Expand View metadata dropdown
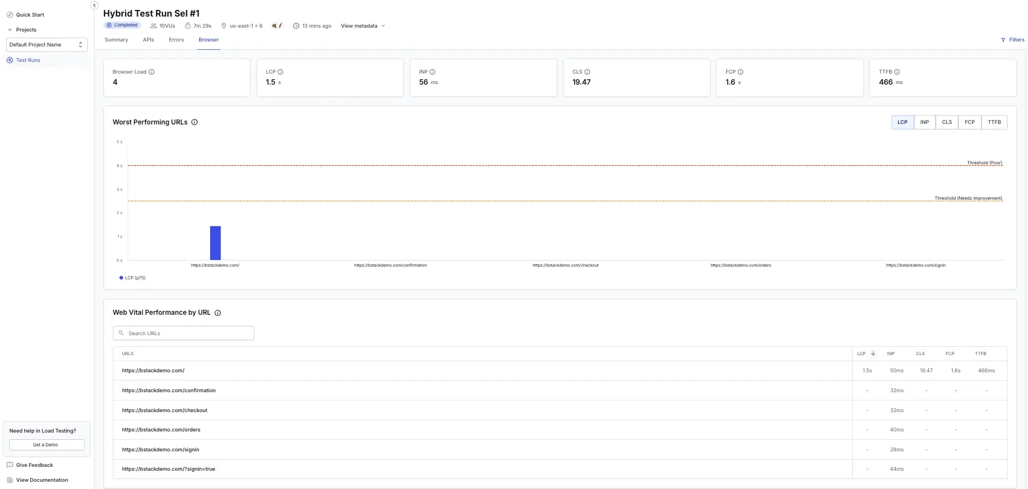This screenshot has height=489, width=1028. (363, 26)
